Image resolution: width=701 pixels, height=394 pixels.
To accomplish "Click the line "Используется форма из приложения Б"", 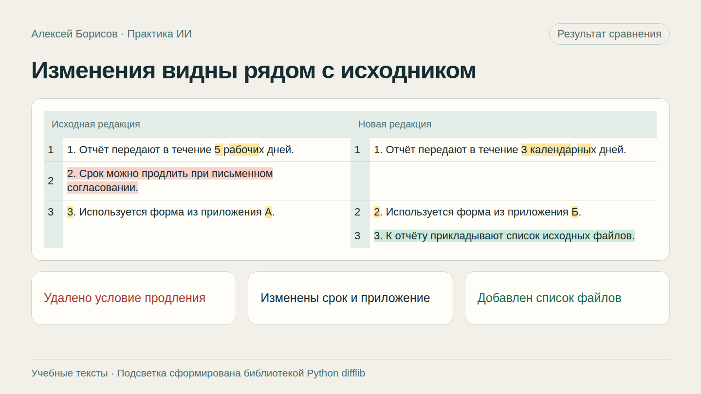I will click(478, 212).
